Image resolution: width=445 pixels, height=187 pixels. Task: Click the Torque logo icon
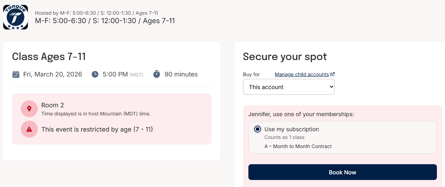(x=16, y=17)
